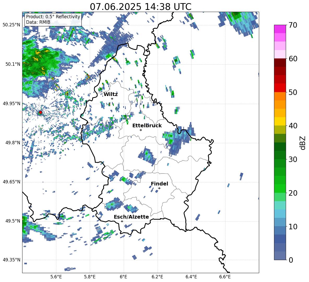Click the Data: RMIB text
The height and width of the screenshot is (282, 309).
pos(38,22)
